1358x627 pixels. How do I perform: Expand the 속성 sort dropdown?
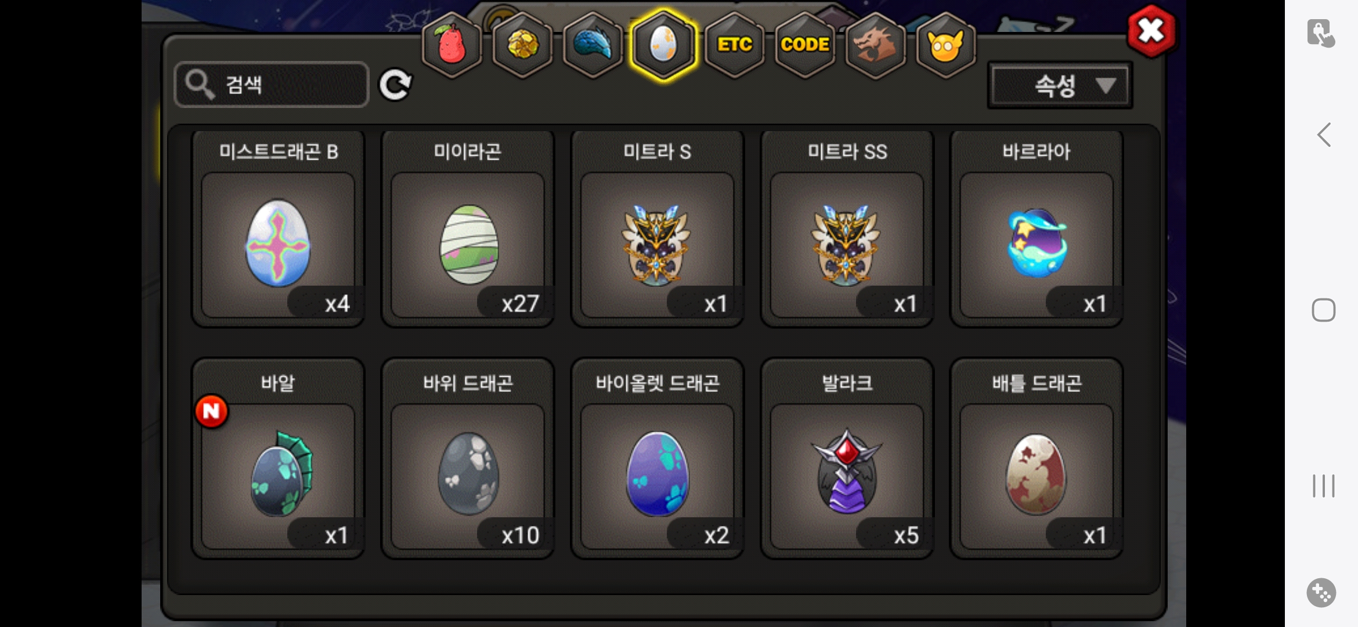tap(1060, 86)
